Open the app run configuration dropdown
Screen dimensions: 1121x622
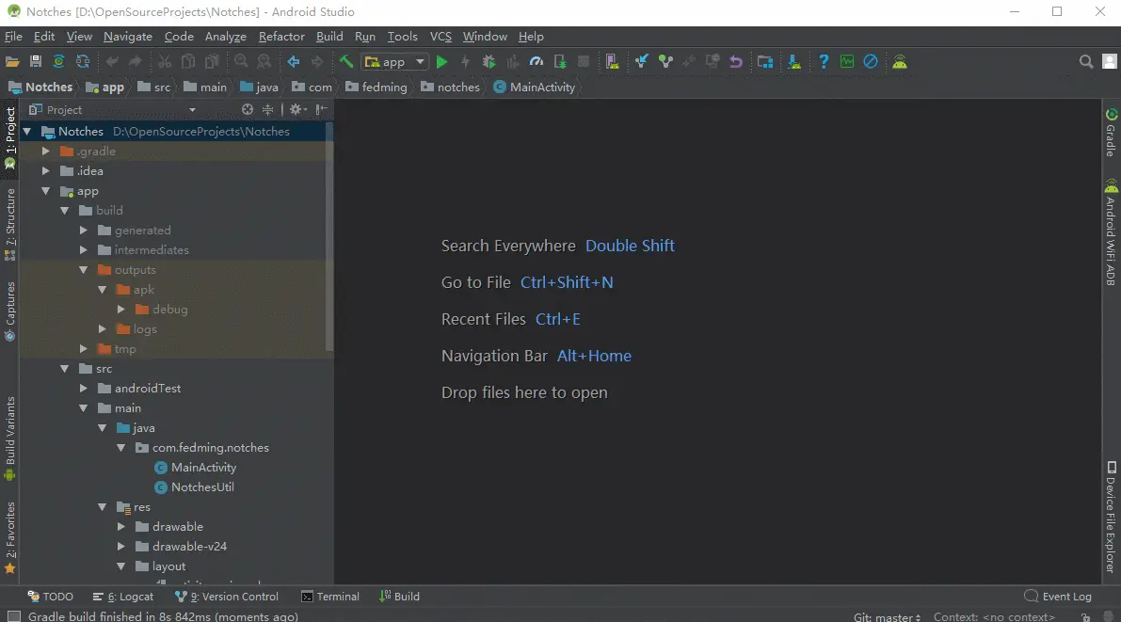[x=396, y=62]
